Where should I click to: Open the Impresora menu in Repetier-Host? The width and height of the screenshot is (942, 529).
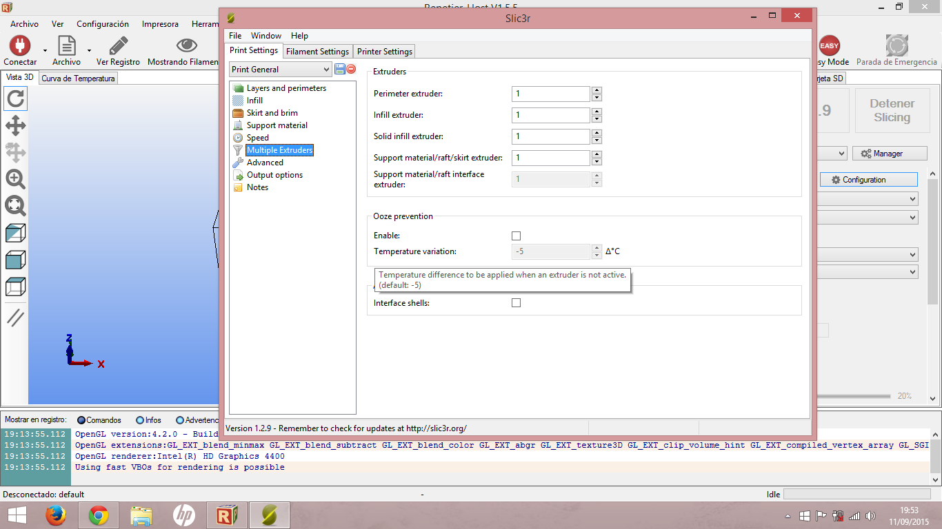point(160,23)
